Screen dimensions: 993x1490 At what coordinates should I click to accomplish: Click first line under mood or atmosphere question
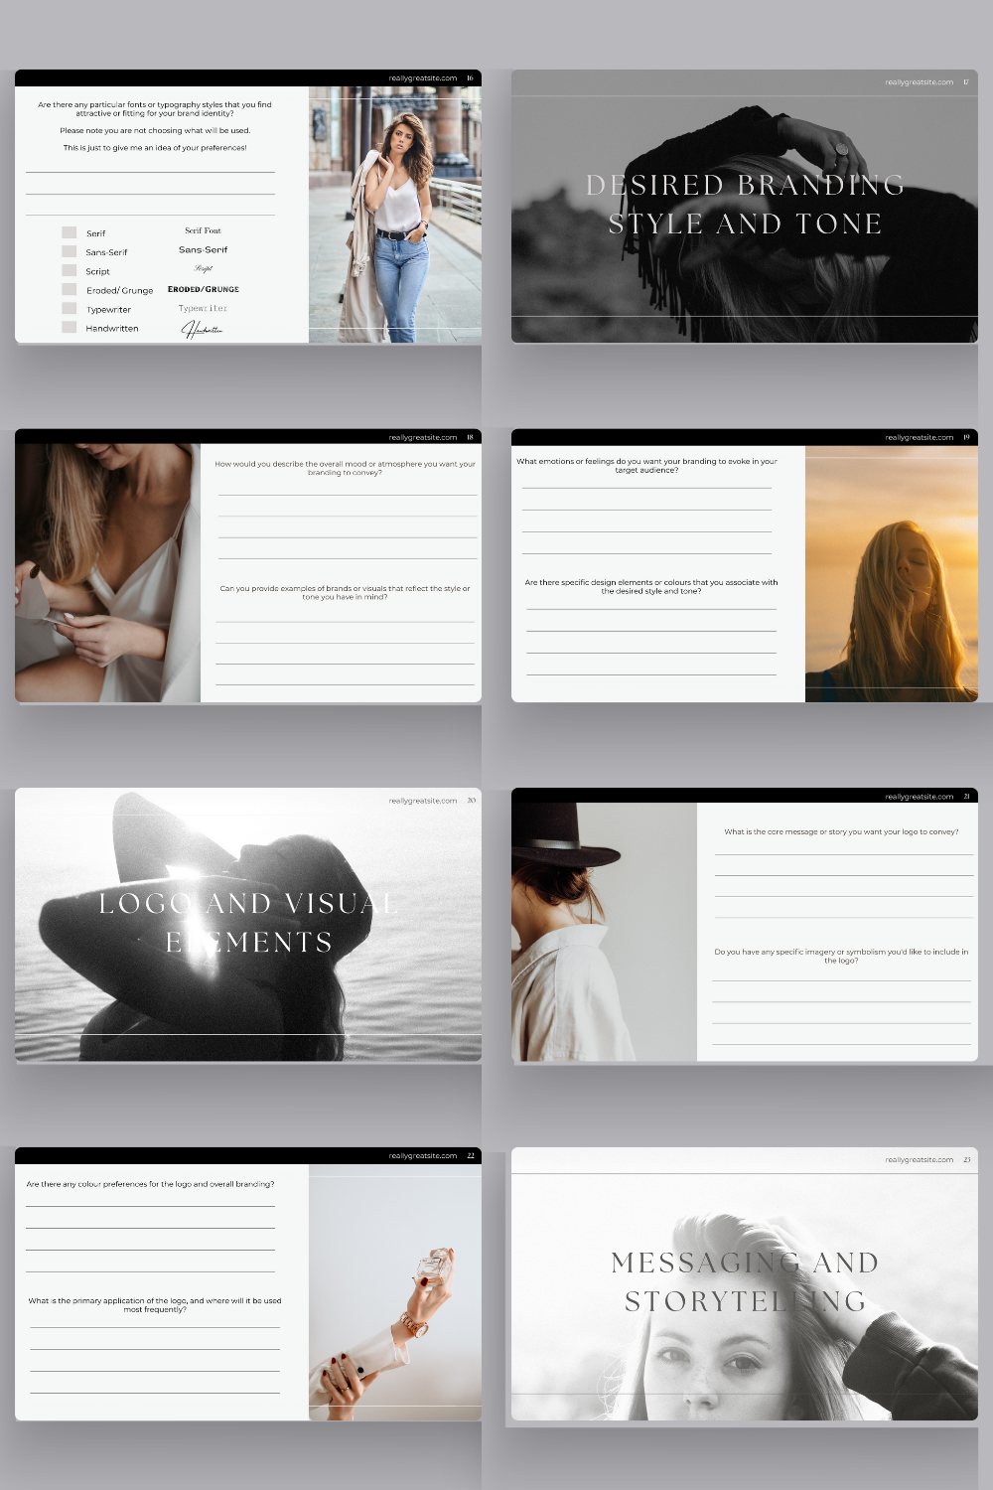click(x=347, y=493)
